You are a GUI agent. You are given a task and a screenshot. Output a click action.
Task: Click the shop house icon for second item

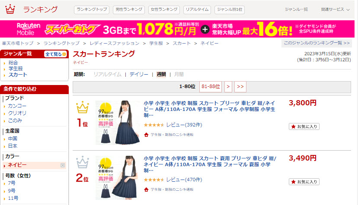pyautogui.click(x=146, y=189)
